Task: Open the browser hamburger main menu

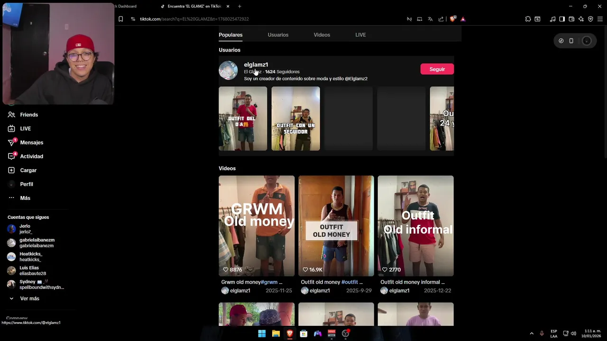Action: pyautogui.click(x=600, y=19)
